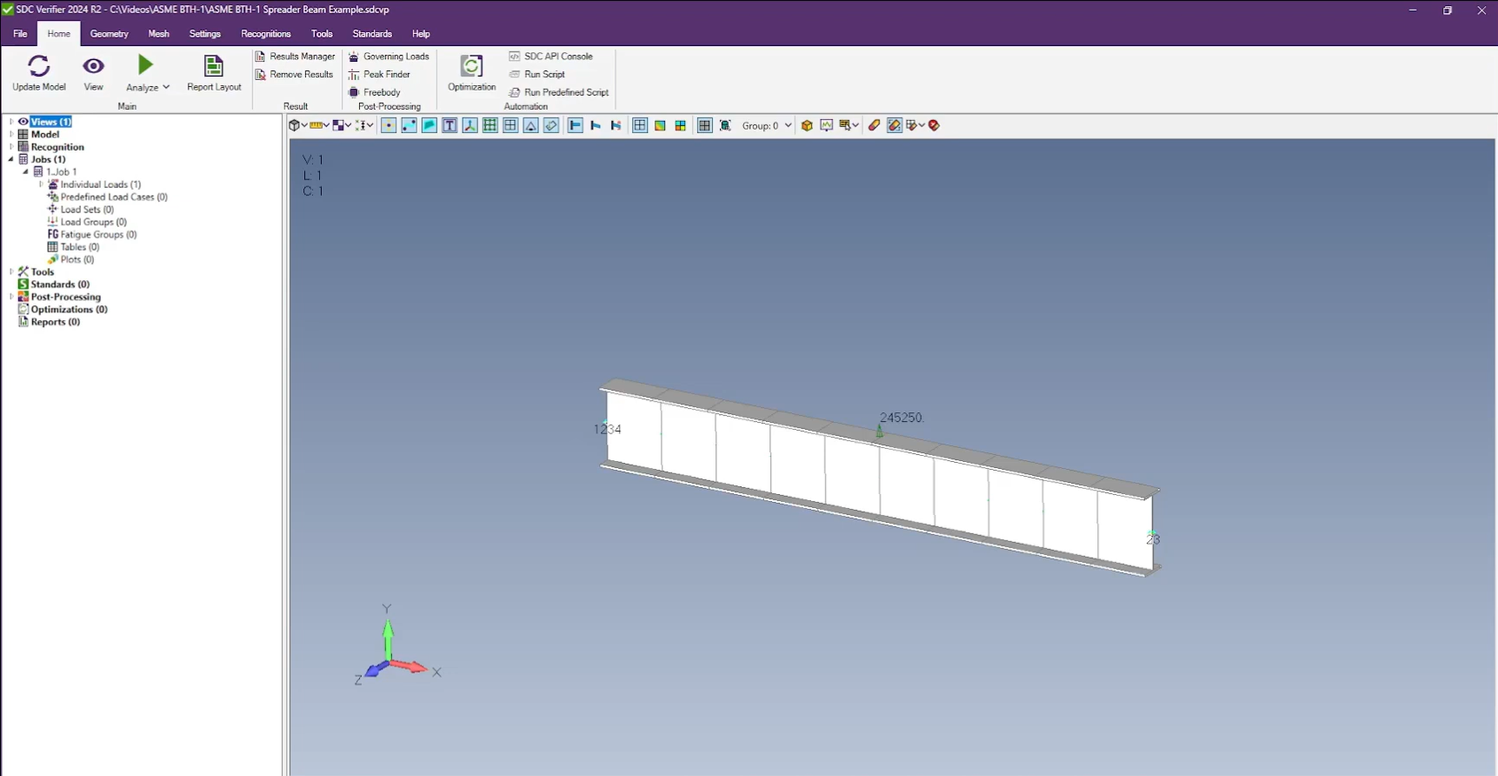Screen dimensions: 1498x776
Task: Open Governing Loads post-processing
Action: click(x=389, y=57)
